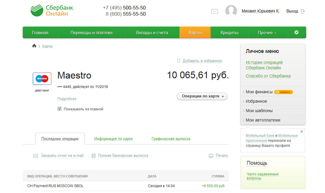The height and width of the screenshot is (193, 325).
Task: Open Переводы и платежи menu item
Action: [x=91, y=33]
